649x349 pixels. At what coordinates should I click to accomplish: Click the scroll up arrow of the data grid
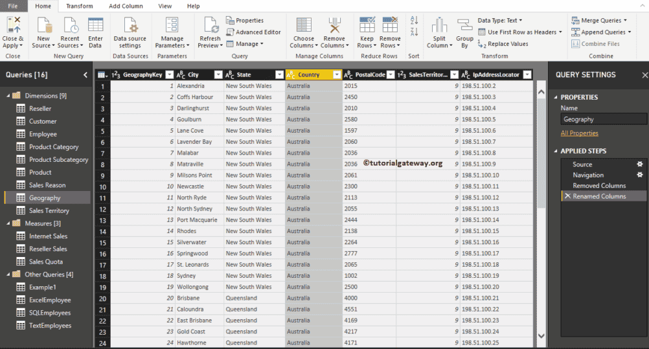coord(541,92)
